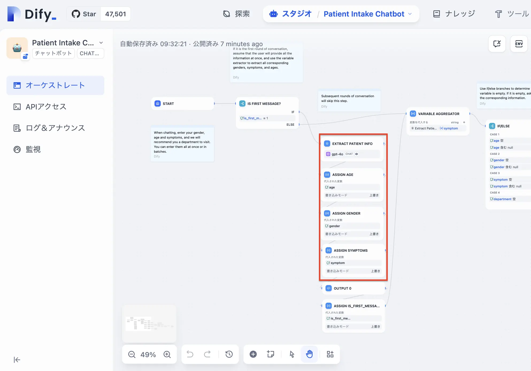Switch to hand mode
This screenshot has width=531, height=371.
point(309,354)
